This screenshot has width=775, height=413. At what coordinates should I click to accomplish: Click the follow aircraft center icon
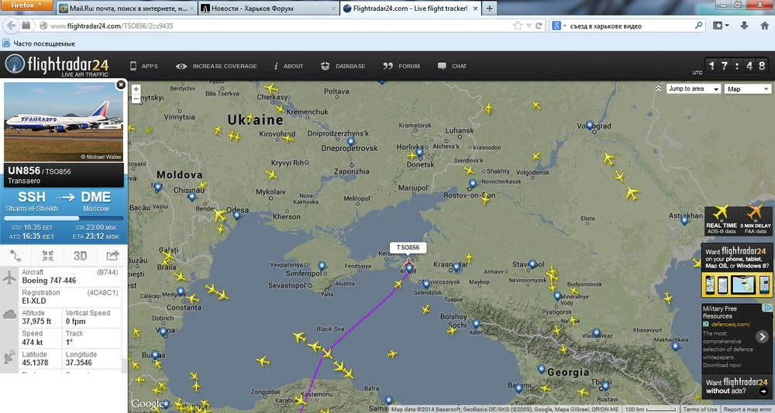click(x=48, y=256)
